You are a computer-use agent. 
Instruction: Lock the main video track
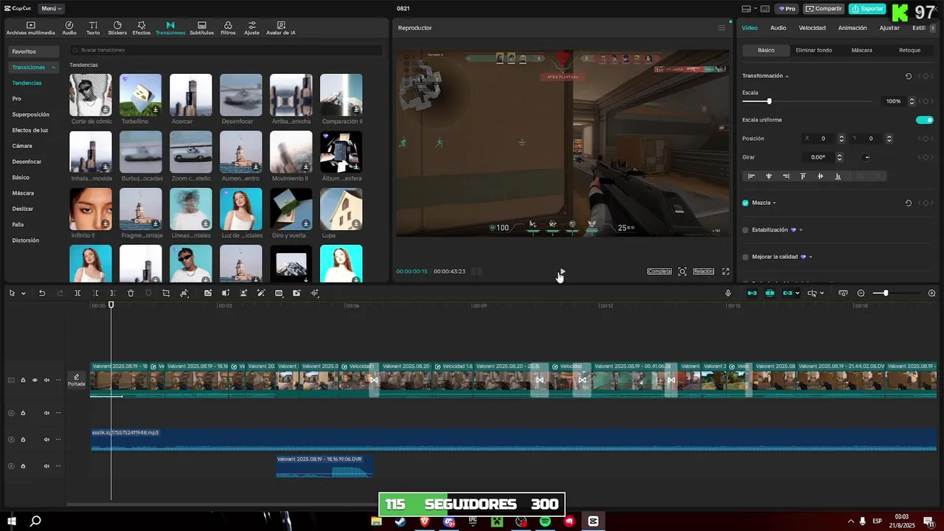click(23, 381)
